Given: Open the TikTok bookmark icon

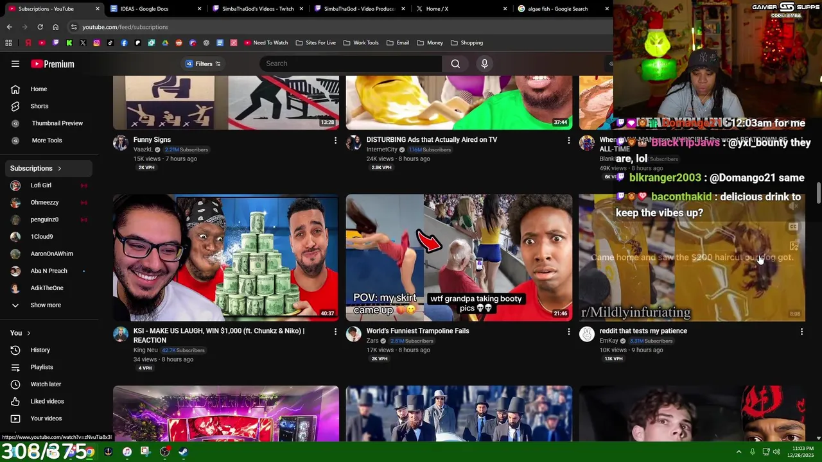Looking at the screenshot, I should click(110, 43).
